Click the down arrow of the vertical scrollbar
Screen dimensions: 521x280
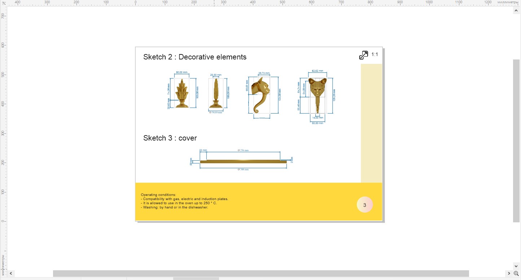[516, 266]
